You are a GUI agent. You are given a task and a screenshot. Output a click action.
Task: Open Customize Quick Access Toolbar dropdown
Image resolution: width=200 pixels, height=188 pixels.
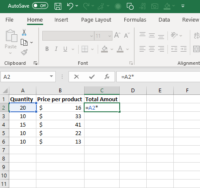point(183,6)
